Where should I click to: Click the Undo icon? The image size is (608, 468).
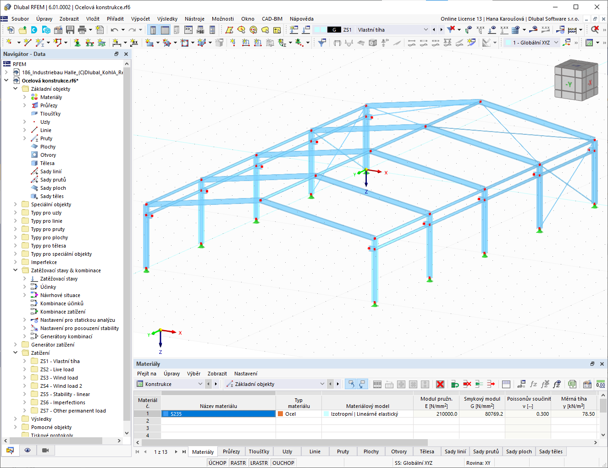click(x=114, y=29)
